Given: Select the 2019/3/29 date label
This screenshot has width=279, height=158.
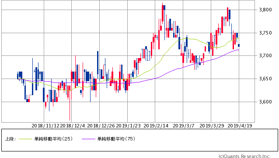Looking at the screenshot, I should [x=212, y=126].
